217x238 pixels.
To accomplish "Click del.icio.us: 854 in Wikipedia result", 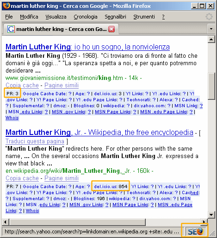I will [x=111, y=186].
